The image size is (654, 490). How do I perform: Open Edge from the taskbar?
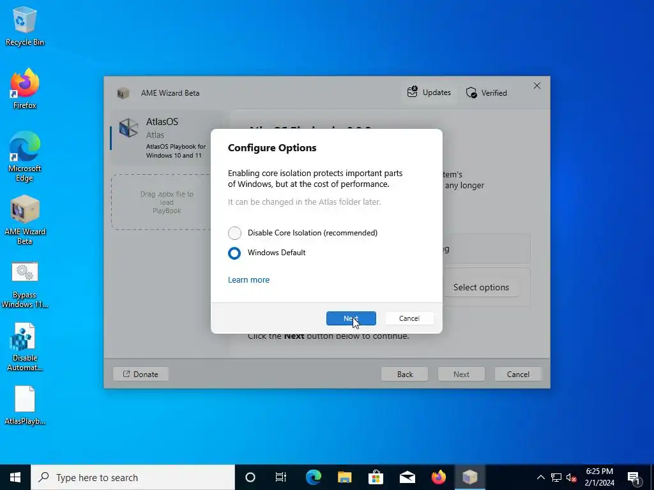coord(313,477)
